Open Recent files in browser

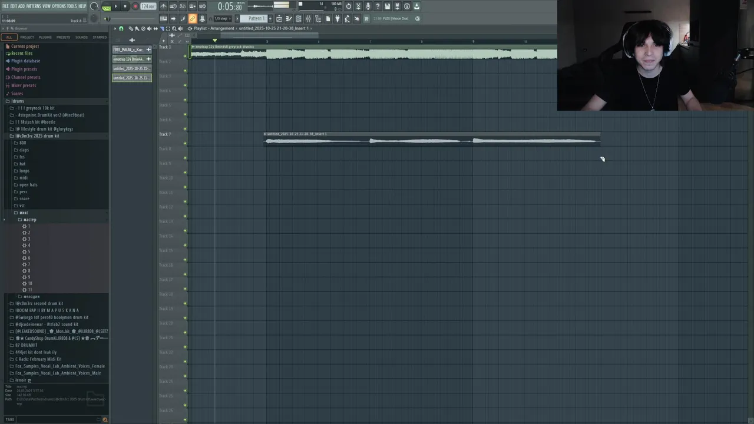[x=22, y=54]
